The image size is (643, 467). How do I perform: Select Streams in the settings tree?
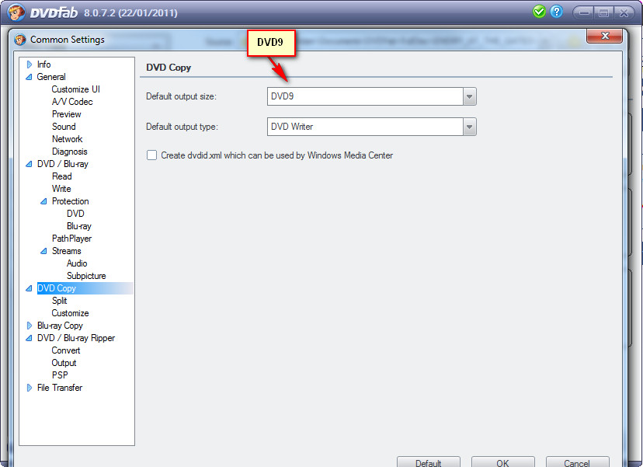[x=67, y=251]
